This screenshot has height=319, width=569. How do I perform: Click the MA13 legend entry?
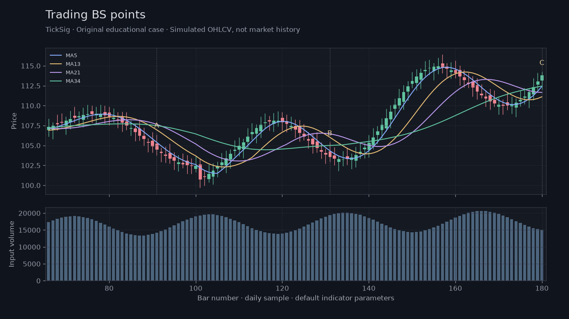(65, 64)
